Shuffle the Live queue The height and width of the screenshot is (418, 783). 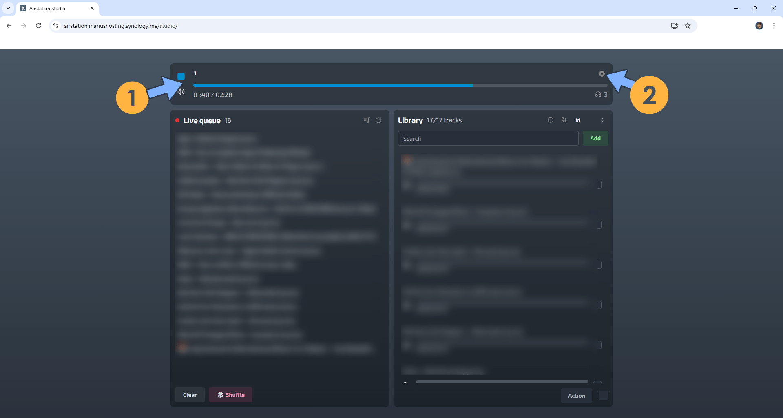tap(230, 394)
